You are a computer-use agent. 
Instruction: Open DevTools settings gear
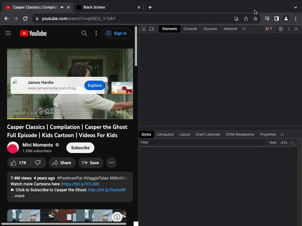(281, 29)
